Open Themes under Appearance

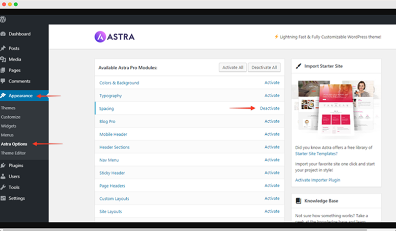click(8, 108)
